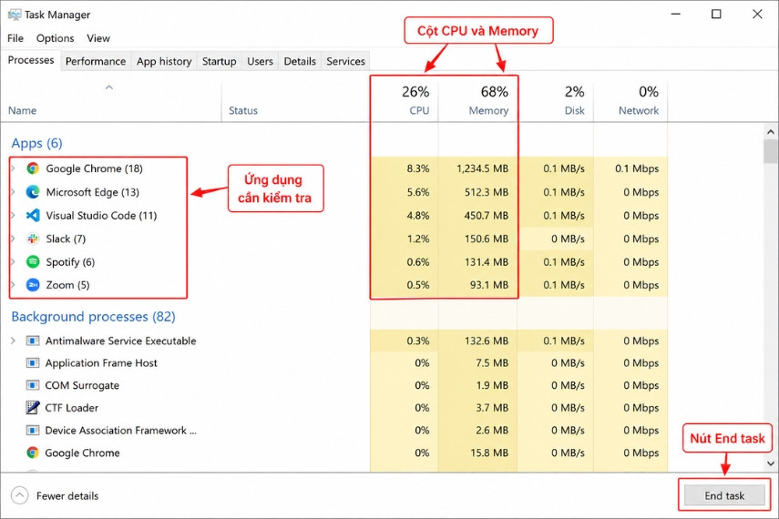Open the Options menu

pos(56,38)
